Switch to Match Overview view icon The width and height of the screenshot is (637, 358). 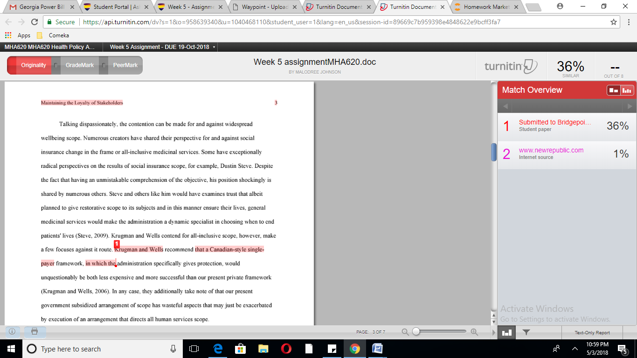click(x=614, y=90)
